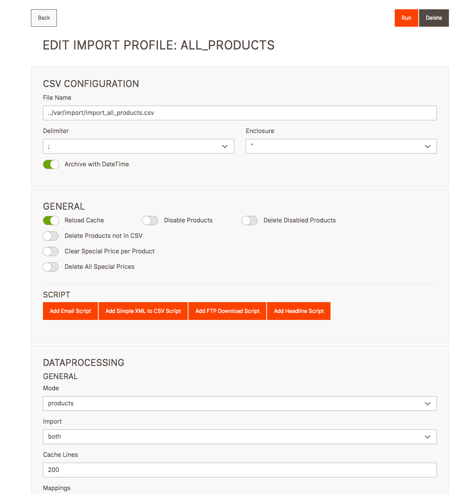Enable Disable Products toggle

coord(150,221)
